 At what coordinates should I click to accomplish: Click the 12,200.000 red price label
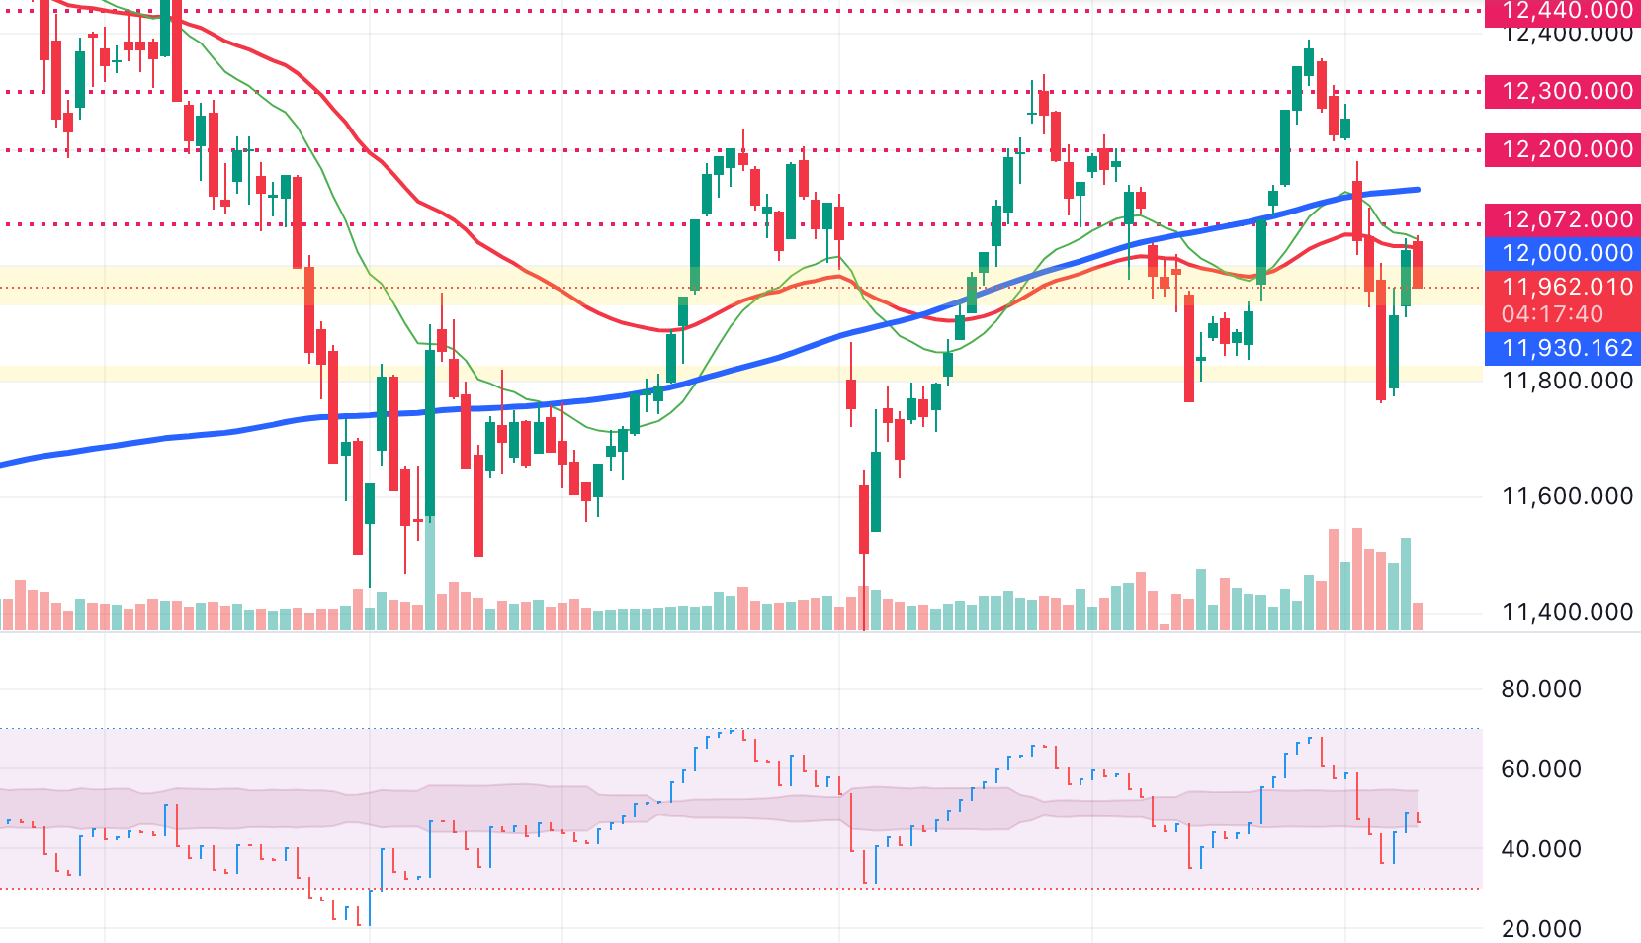[x=1566, y=149]
